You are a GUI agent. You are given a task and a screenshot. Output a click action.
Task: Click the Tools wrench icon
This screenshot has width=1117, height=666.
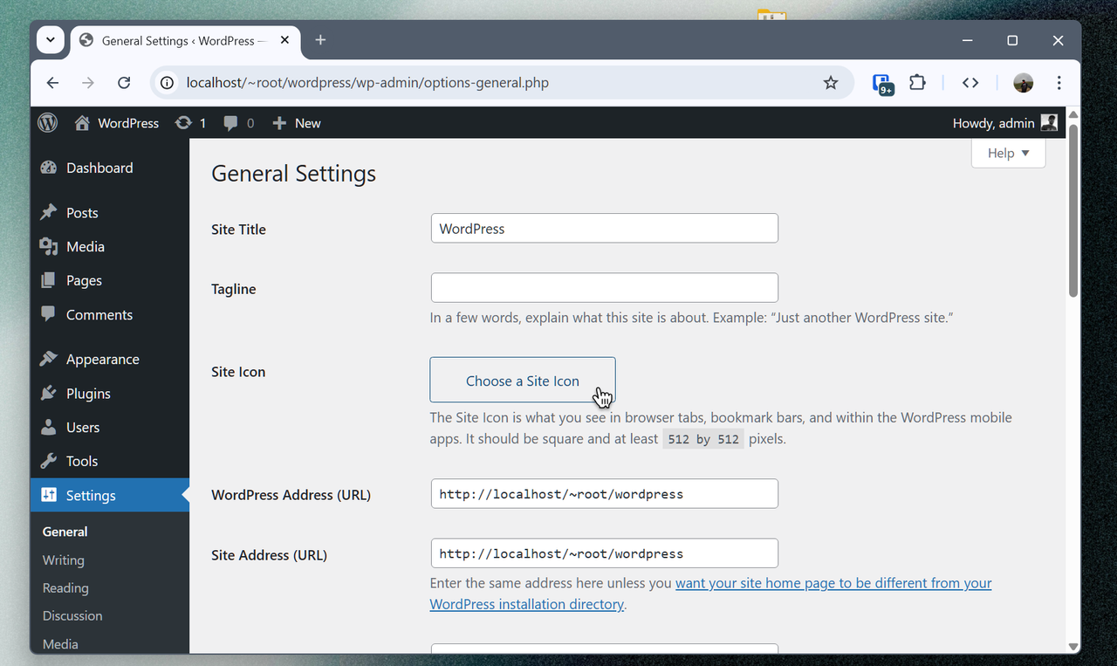(x=49, y=461)
